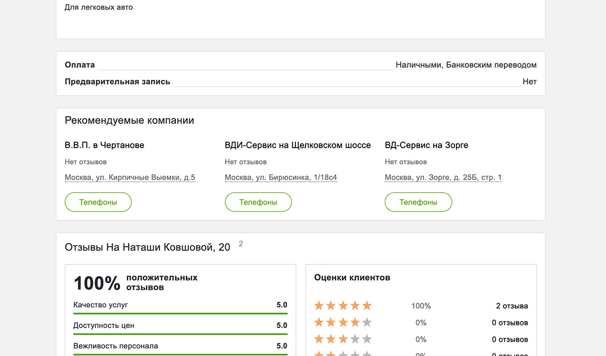Click the '2 отзыва' count for five stars
Viewport: 606px width, 356px height.
click(x=512, y=306)
